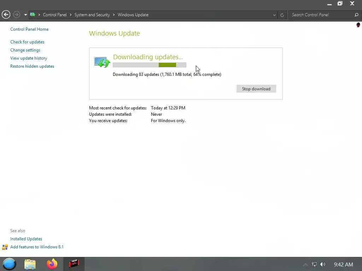Focus the Search Control Panel field
This screenshot has width=362, height=271.
[321, 15]
